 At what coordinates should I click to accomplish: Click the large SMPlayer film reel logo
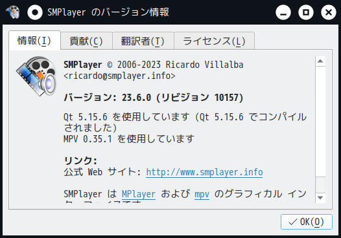tap(36, 76)
